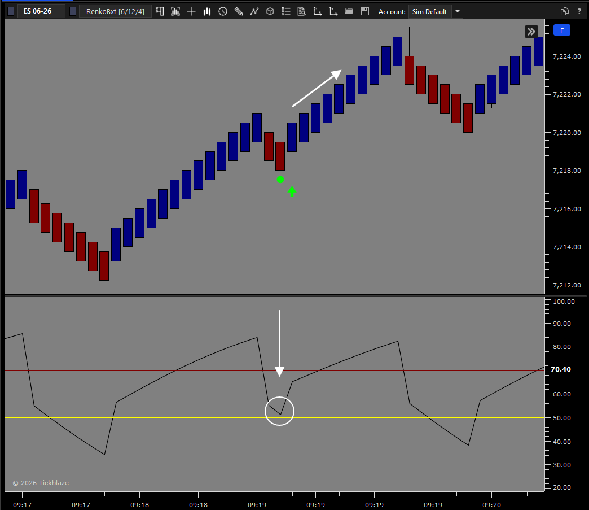This screenshot has height=510, width=589.
Task: Save chart with floppy disk icon
Action: tap(365, 12)
